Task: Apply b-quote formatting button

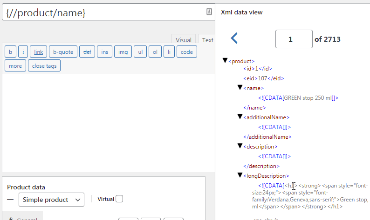Action: (63, 52)
